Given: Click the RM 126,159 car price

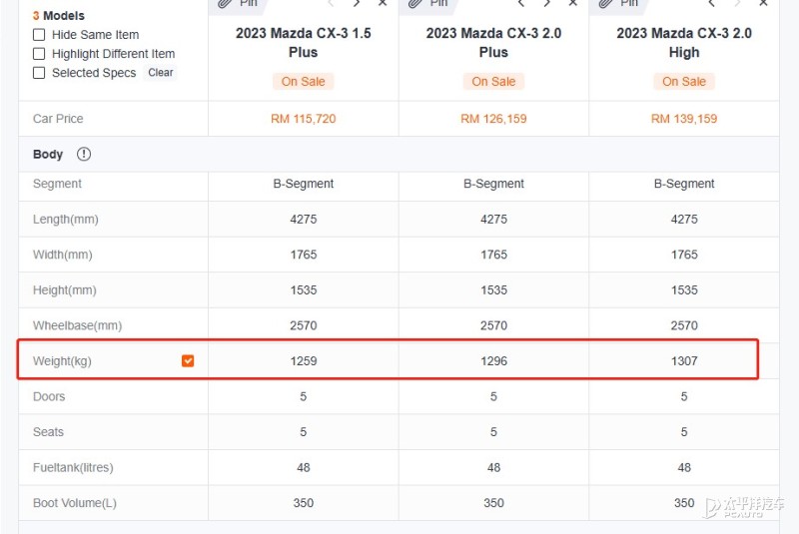Looking at the screenshot, I should tap(493, 119).
